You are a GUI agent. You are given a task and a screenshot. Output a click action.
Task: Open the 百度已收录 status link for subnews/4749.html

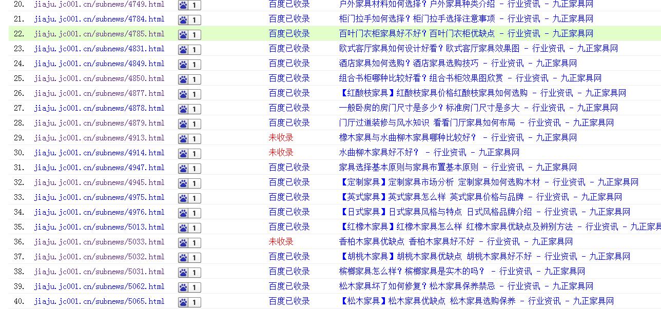288,5
